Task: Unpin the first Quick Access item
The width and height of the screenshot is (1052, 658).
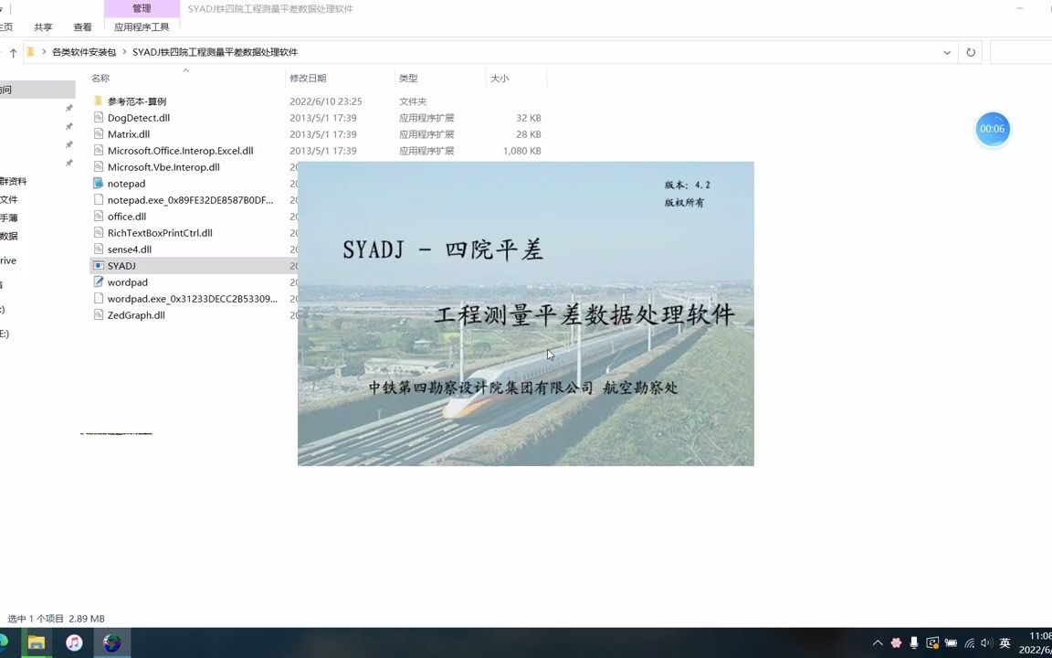Action: (x=68, y=107)
